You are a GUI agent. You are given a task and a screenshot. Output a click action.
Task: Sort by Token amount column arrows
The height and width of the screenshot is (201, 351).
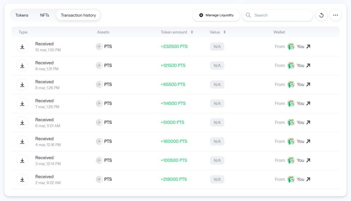tap(192, 32)
